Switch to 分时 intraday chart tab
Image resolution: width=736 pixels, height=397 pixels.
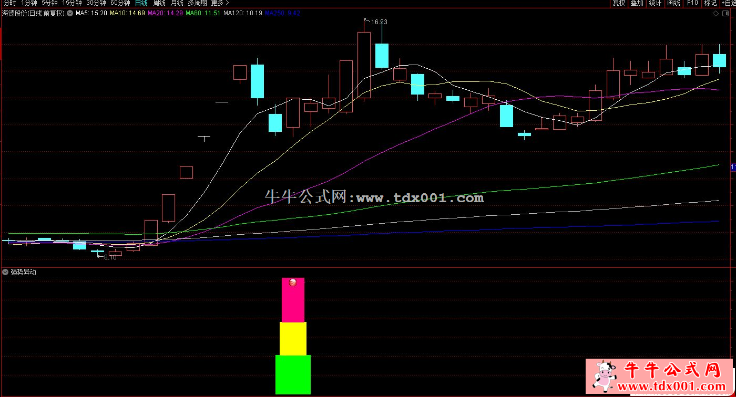[x=9, y=3]
